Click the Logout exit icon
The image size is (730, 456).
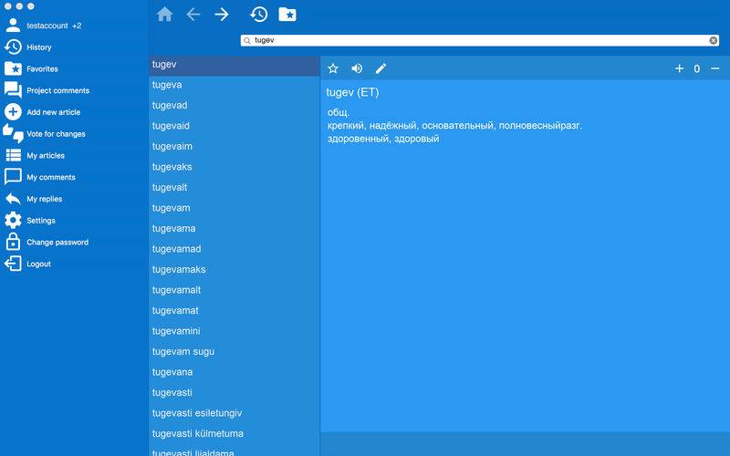tap(13, 264)
